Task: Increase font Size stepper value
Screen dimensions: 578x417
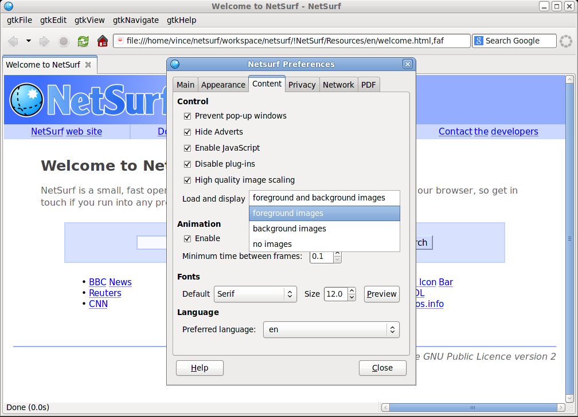Action: [352, 290]
